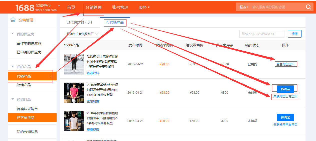Open the pink polo product thumbnail

[x=74, y=93]
